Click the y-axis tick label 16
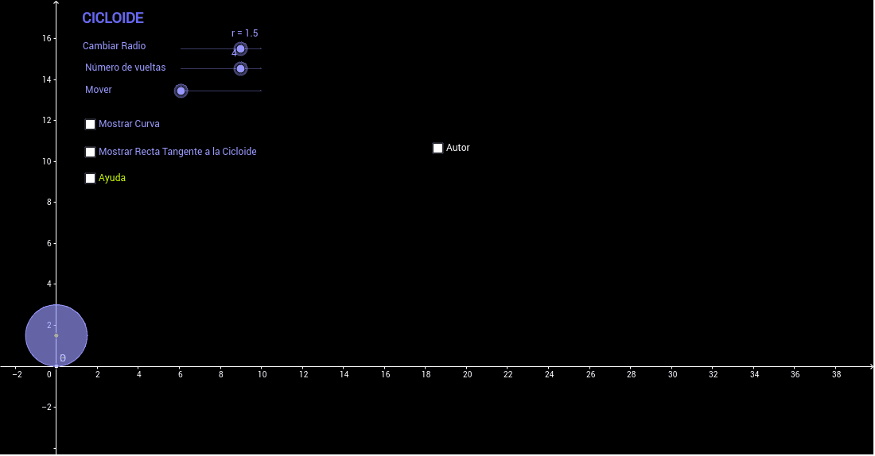 pos(46,38)
